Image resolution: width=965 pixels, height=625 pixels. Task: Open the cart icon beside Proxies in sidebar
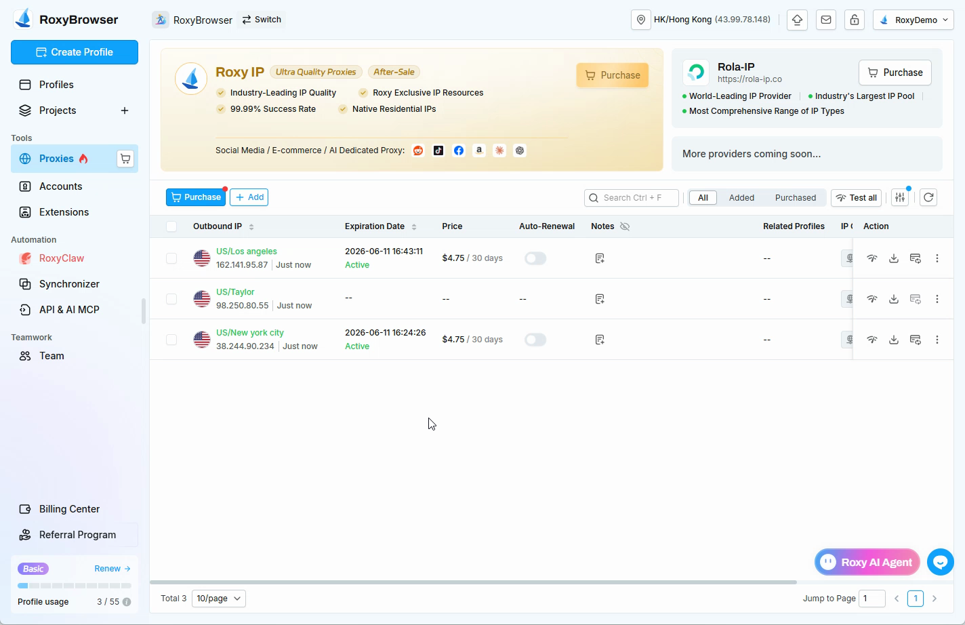coord(125,159)
